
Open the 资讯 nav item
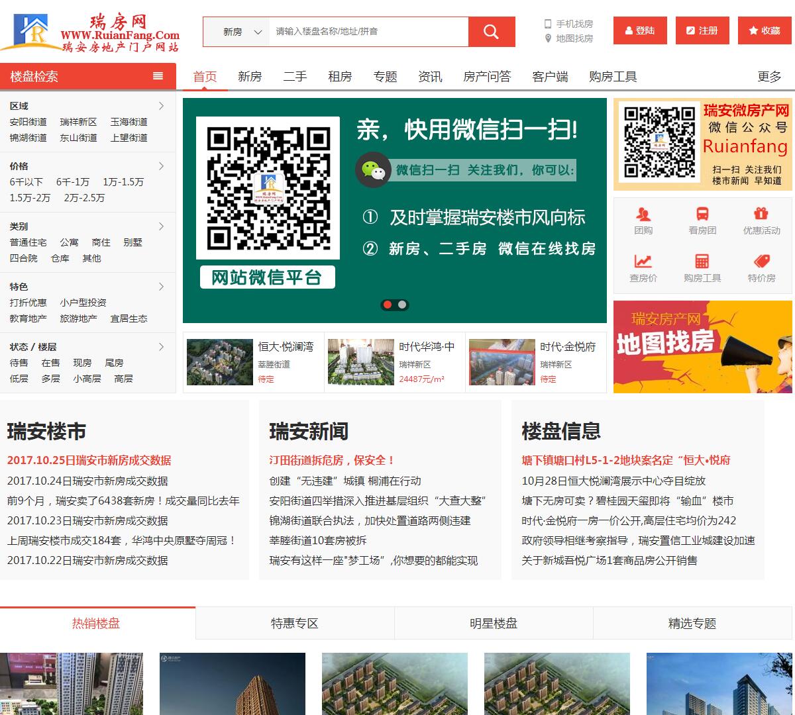tap(430, 77)
